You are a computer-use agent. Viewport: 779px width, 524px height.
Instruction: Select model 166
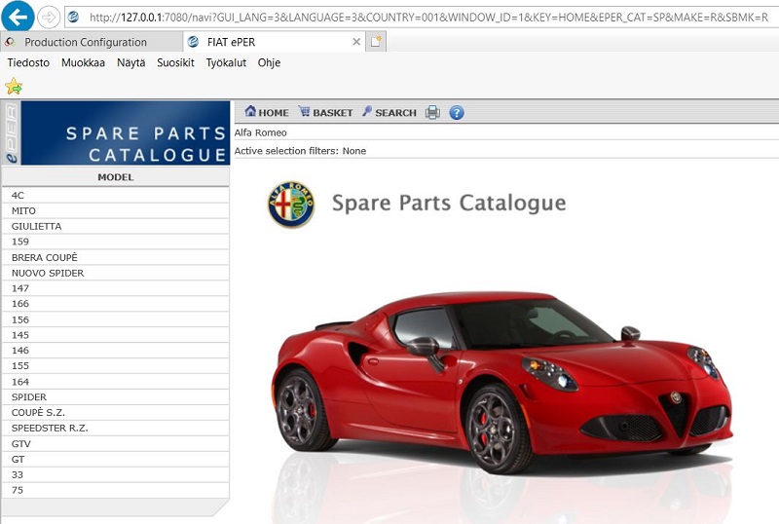pyautogui.click(x=115, y=304)
